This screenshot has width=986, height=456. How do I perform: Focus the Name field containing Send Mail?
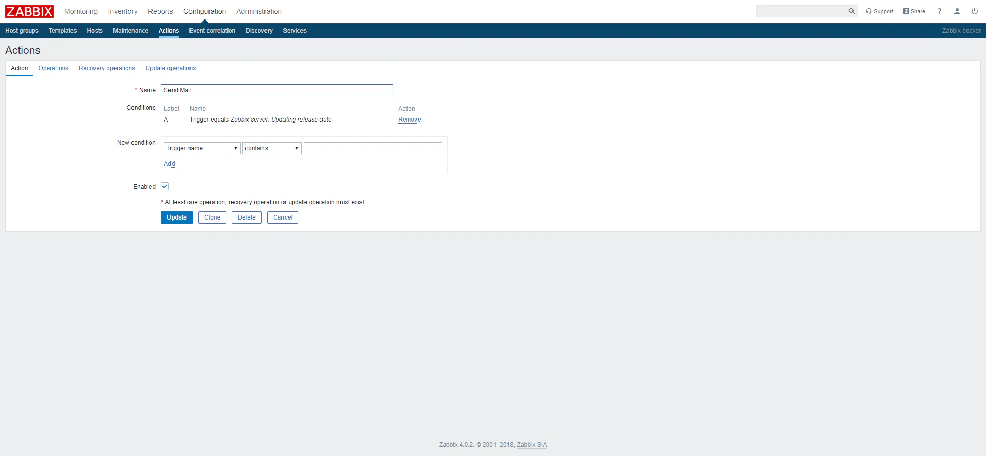point(277,90)
